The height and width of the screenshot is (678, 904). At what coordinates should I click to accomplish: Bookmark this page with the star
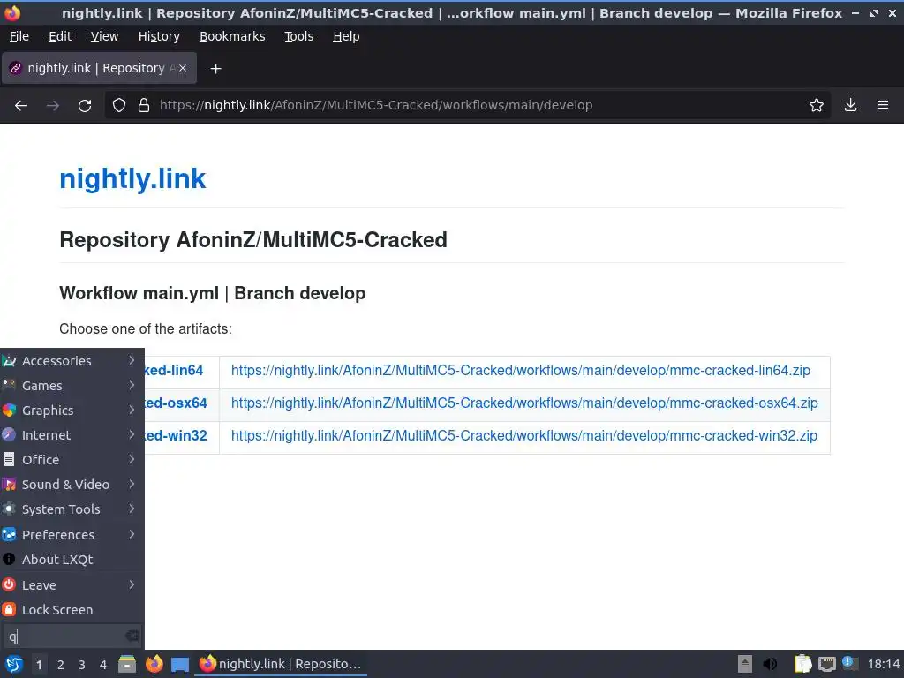816,106
